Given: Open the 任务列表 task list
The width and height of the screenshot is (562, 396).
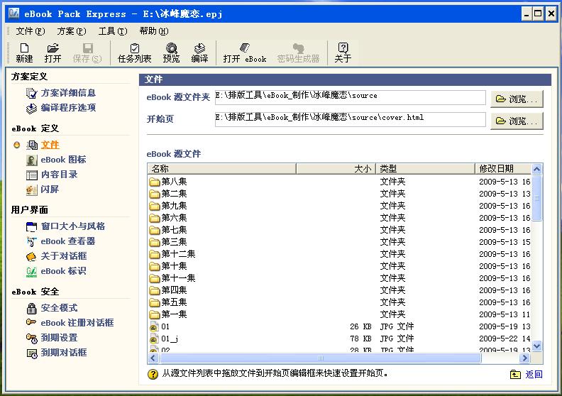Looking at the screenshot, I should (x=134, y=53).
